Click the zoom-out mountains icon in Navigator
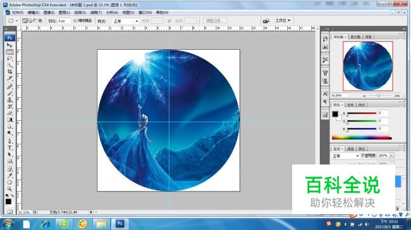 [364, 96]
